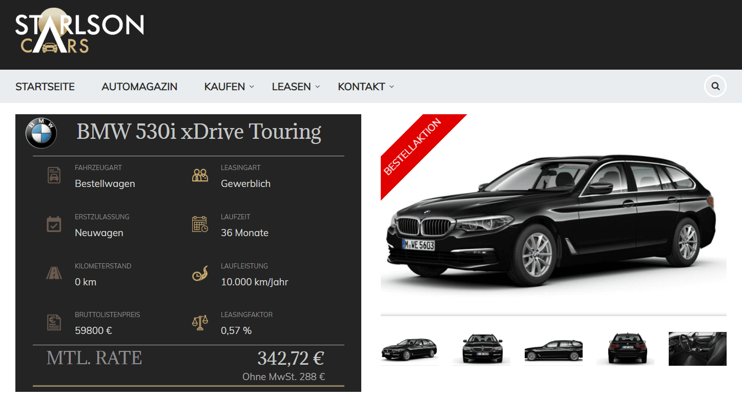Click the BMW 530i xDrive Touring title
The width and height of the screenshot is (742, 397).
point(199,132)
